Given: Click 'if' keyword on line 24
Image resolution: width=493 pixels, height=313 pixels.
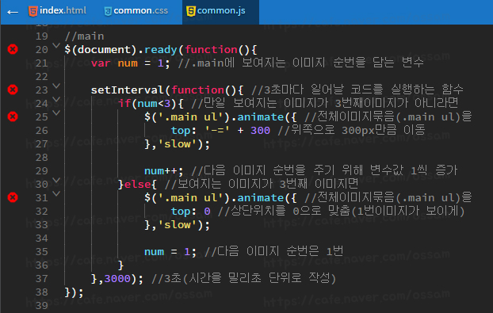Looking at the screenshot, I should pos(124,103).
